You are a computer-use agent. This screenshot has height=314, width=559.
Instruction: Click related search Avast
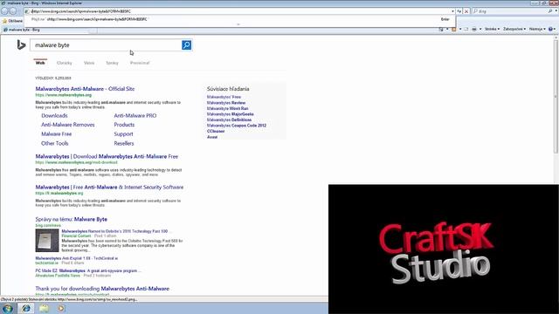click(x=212, y=137)
